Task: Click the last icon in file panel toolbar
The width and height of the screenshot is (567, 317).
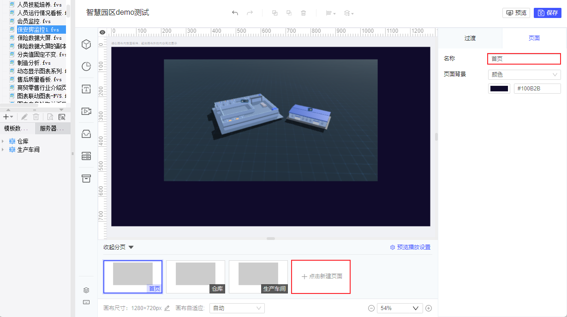Action: [x=62, y=117]
